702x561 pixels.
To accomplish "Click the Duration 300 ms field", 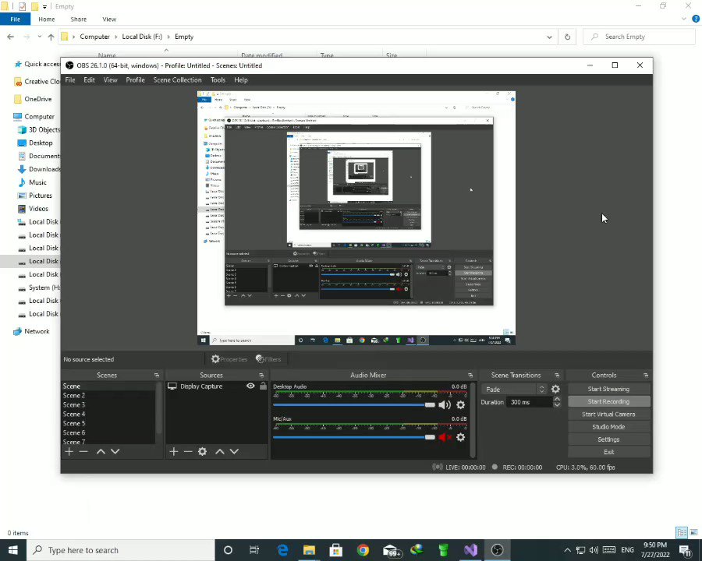I will 530,402.
